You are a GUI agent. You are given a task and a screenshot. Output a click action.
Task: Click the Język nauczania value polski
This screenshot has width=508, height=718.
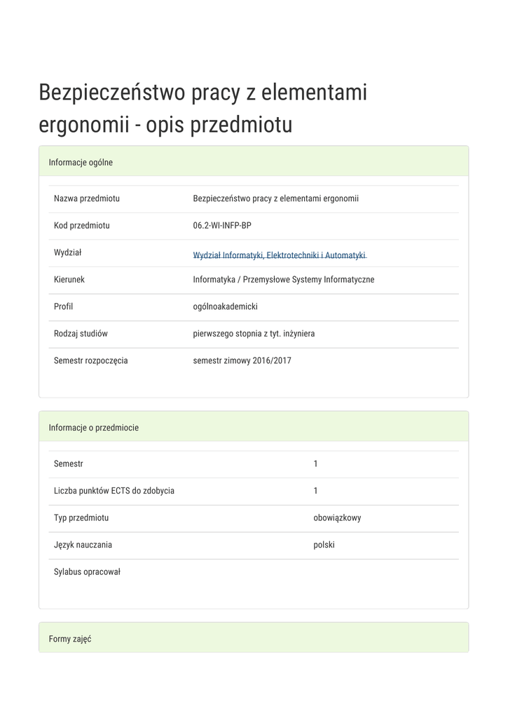pos(324,545)
